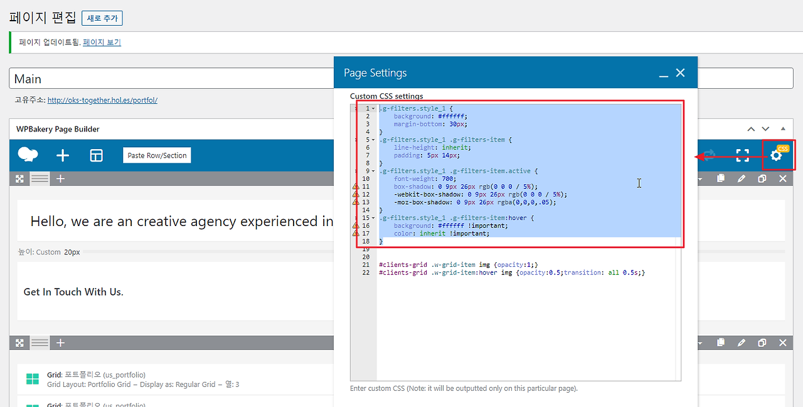Screen dimensions: 803x407
Task: Open the Templates layout icon
Action: click(96, 155)
